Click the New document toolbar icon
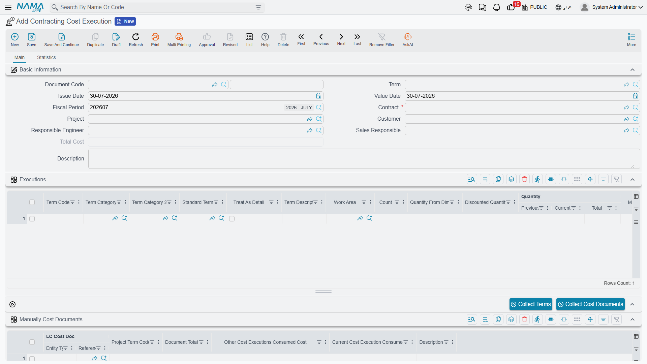 15,40
